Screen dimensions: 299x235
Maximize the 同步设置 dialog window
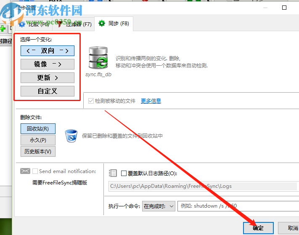[x=284, y=8]
